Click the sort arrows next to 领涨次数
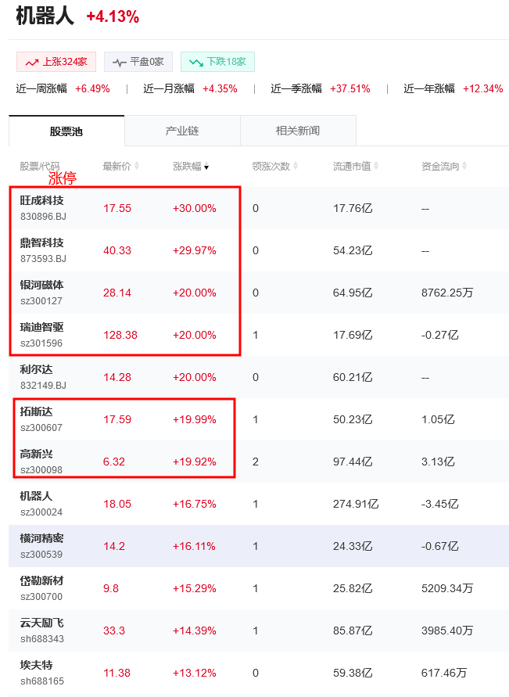This screenshot has width=509, height=697. coord(296,166)
